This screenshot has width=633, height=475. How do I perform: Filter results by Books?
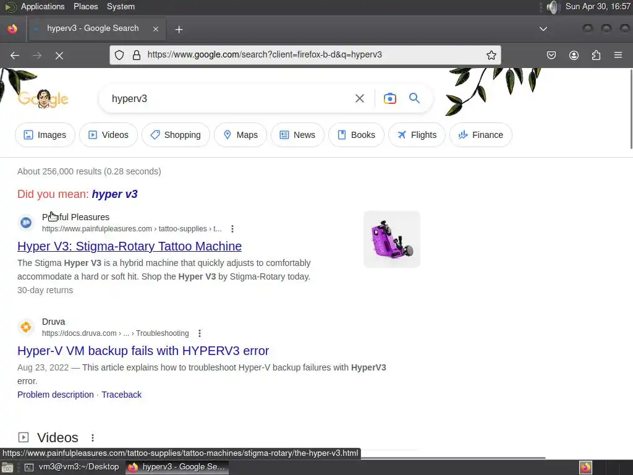click(356, 135)
